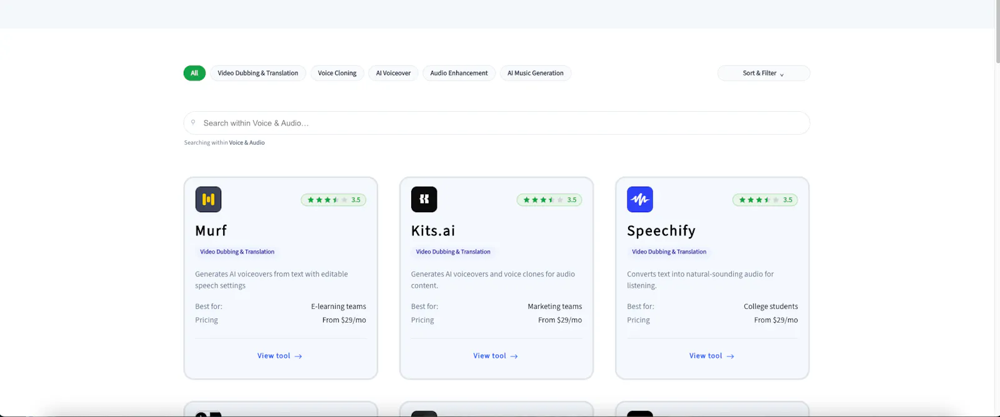Click Kits.ai's Video Dubbing & Translation tag
The height and width of the screenshot is (417, 1000).
[x=453, y=252]
